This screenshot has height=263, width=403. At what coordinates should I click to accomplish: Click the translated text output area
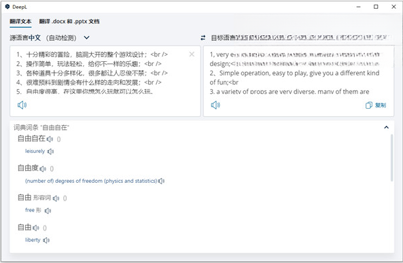pyautogui.click(x=298, y=81)
